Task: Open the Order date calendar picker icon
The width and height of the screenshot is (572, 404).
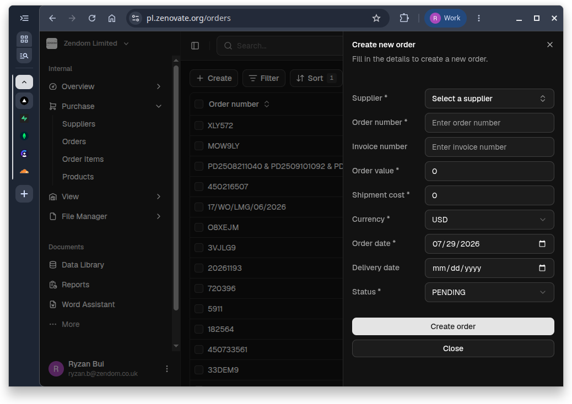Action: [x=542, y=244]
